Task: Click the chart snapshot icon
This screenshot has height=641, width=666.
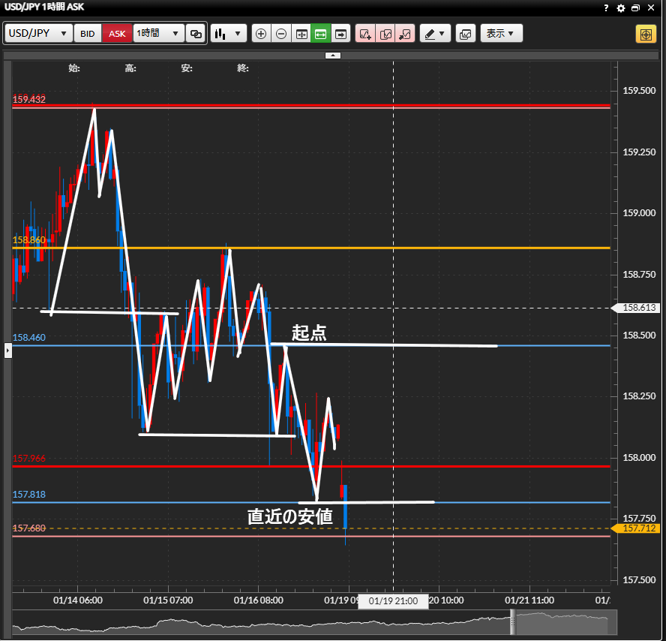Action: pos(466,34)
